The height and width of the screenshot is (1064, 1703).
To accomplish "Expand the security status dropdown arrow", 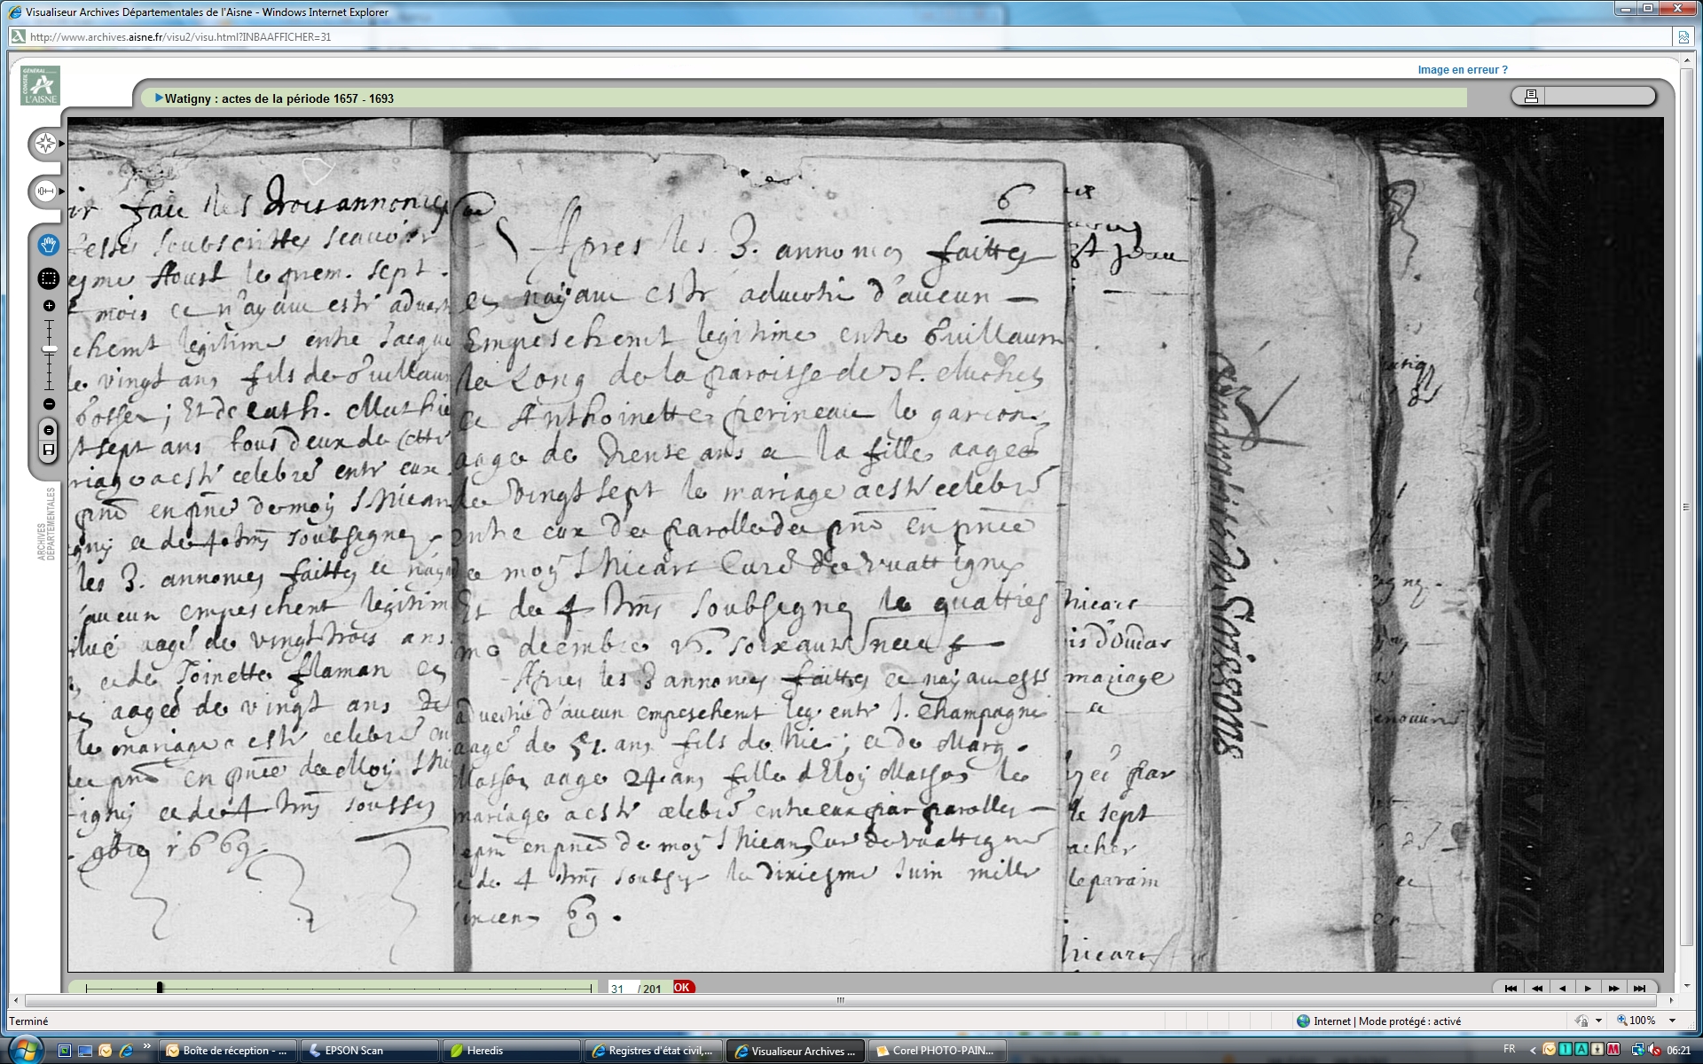I will (1598, 1021).
